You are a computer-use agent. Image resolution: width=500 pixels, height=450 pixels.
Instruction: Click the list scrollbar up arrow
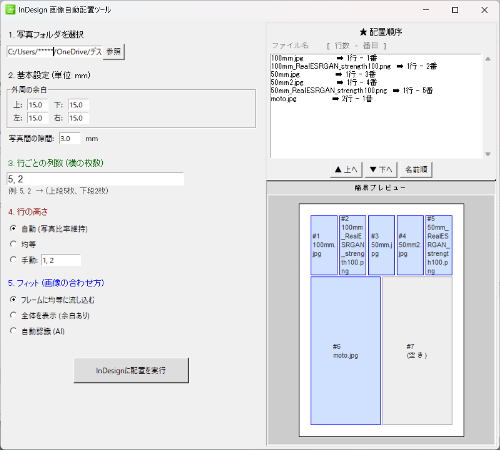pyautogui.click(x=488, y=58)
